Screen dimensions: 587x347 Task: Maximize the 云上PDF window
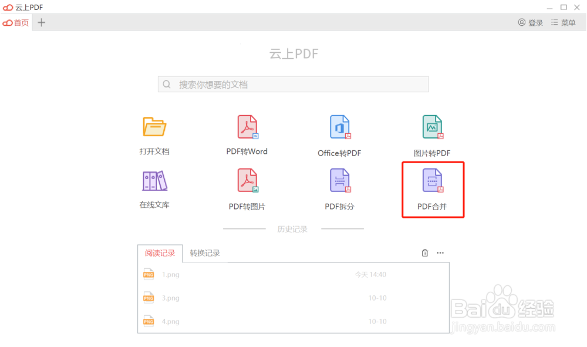pos(564,7)
